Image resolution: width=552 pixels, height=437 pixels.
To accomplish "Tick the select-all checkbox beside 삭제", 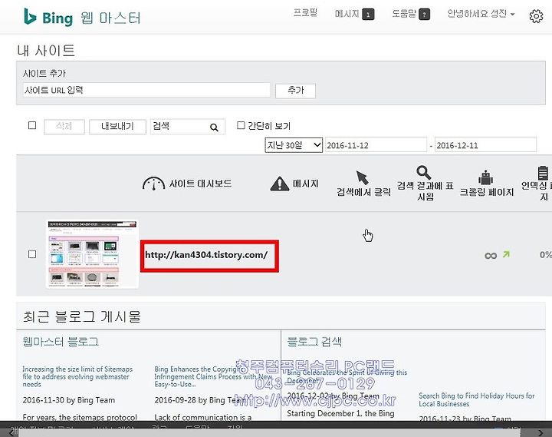I will click(32, 125).
